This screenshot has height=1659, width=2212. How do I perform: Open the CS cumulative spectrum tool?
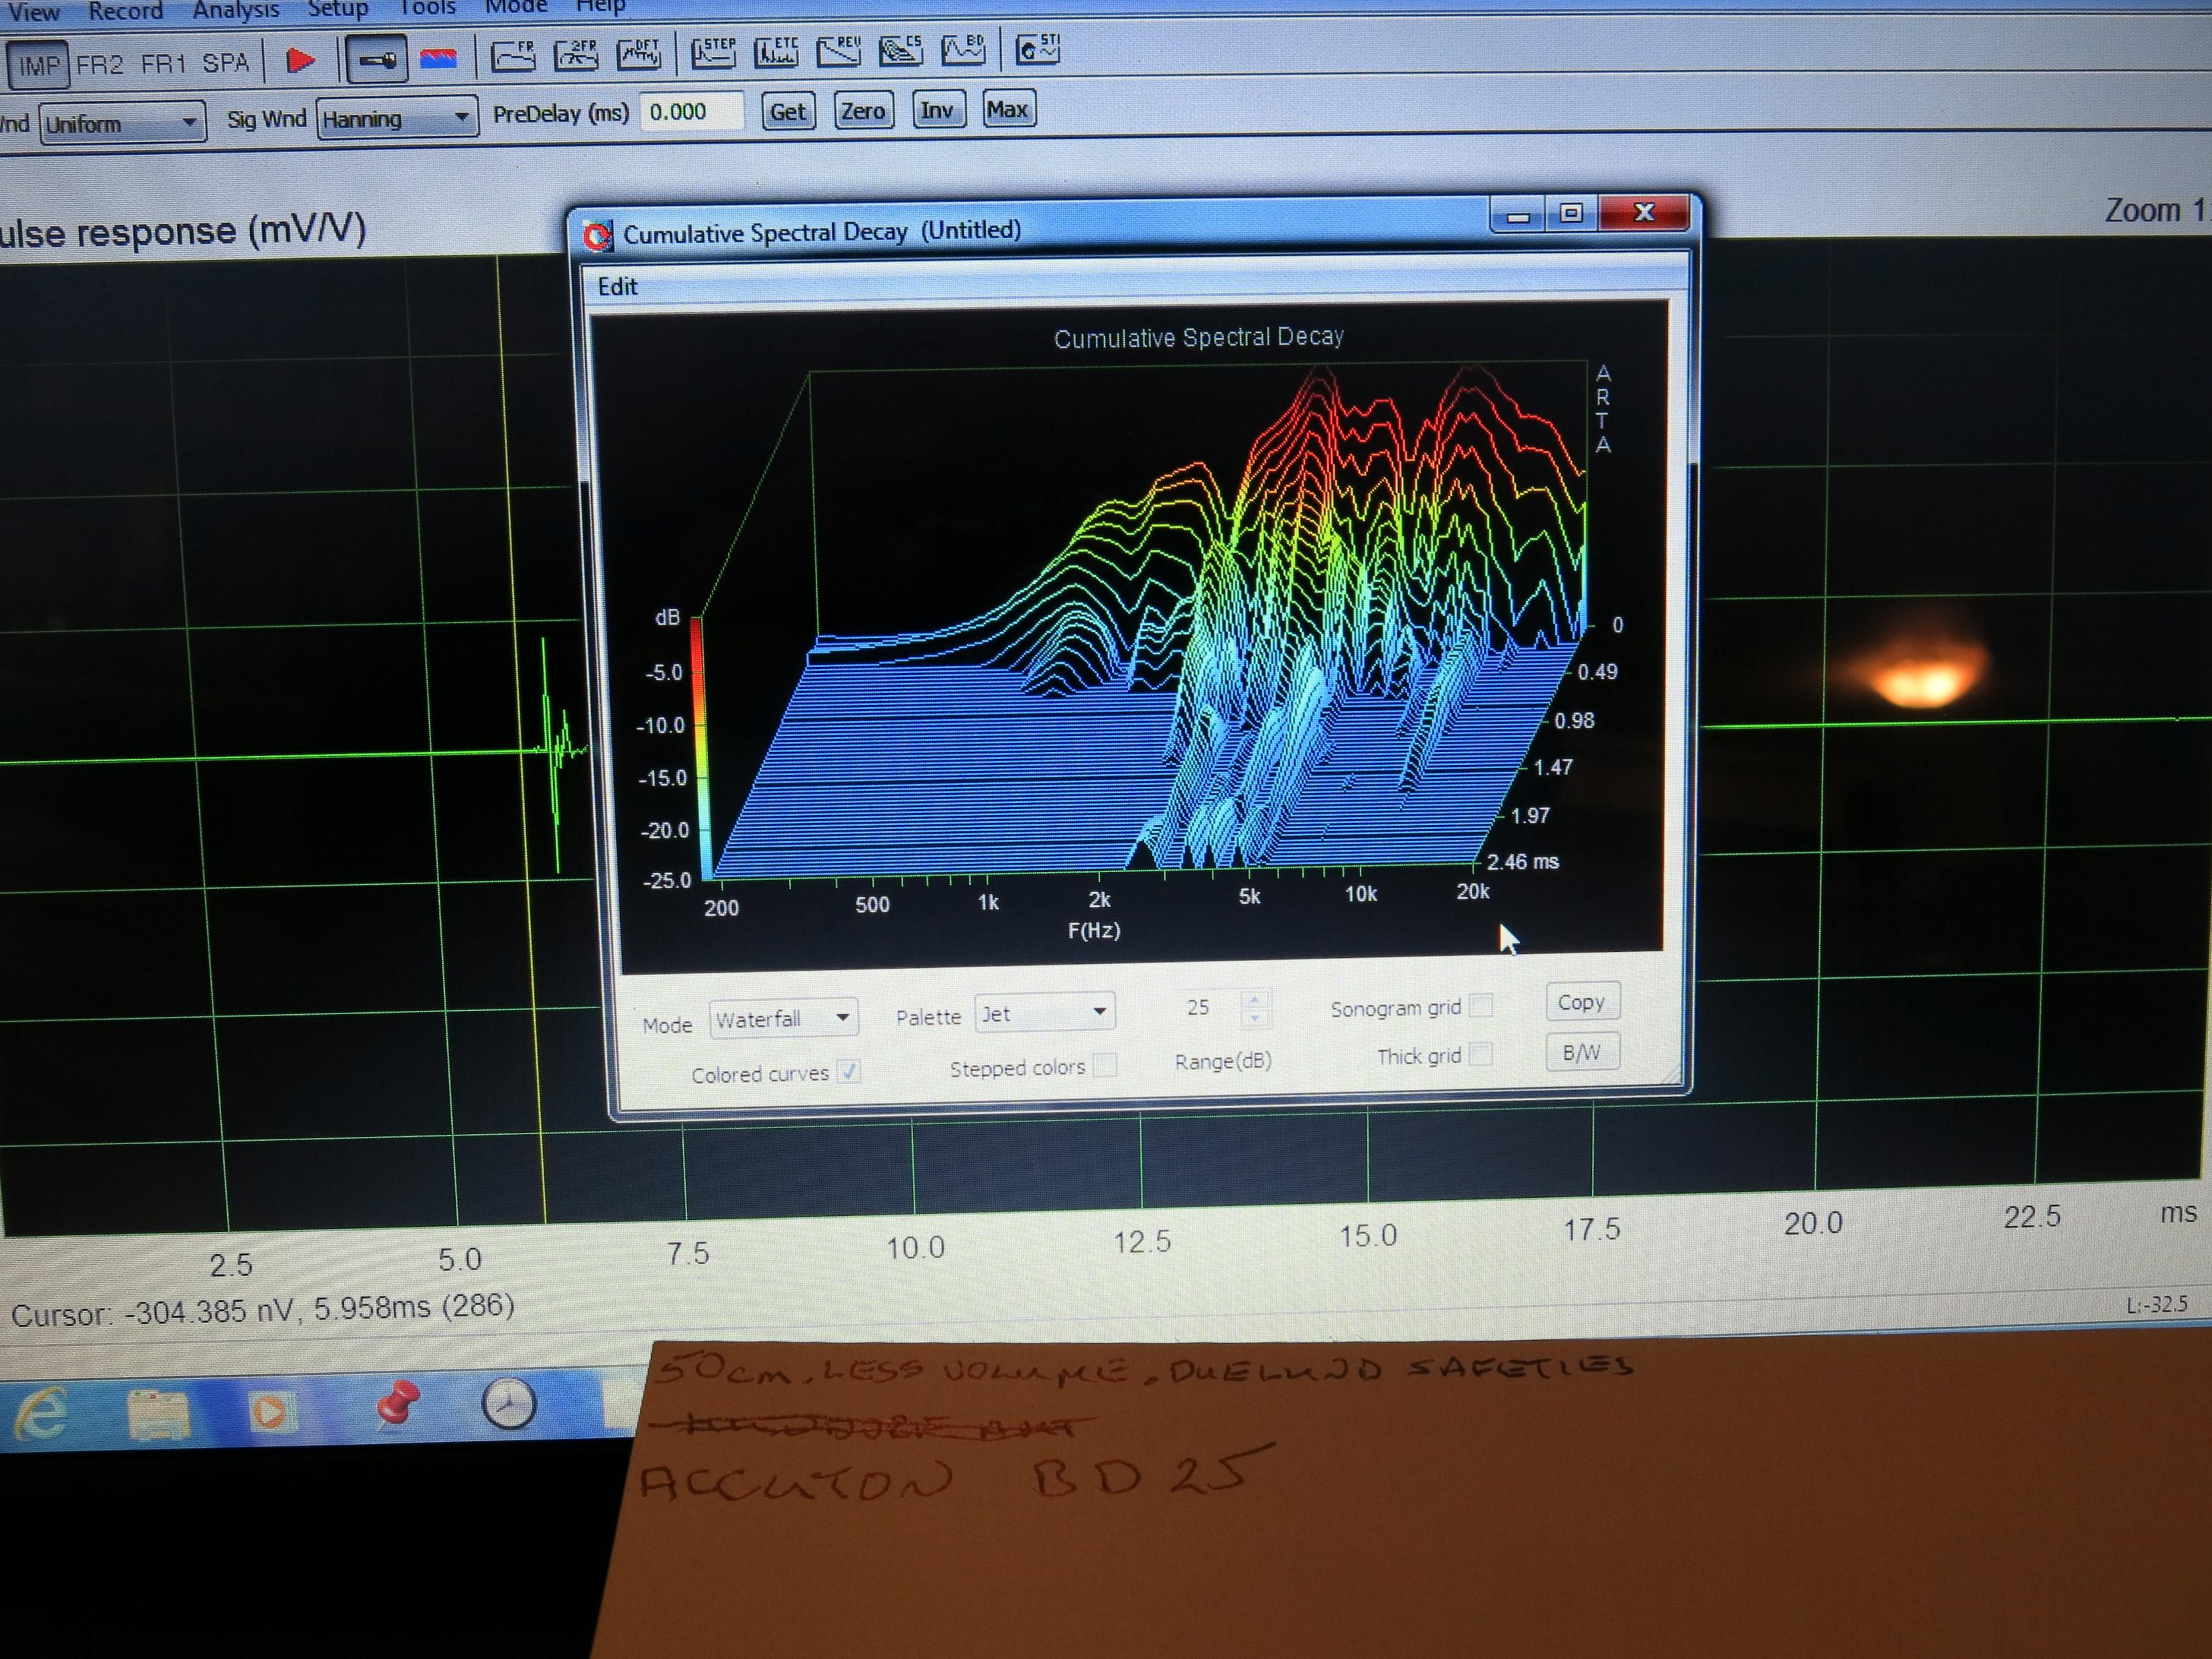900,49
